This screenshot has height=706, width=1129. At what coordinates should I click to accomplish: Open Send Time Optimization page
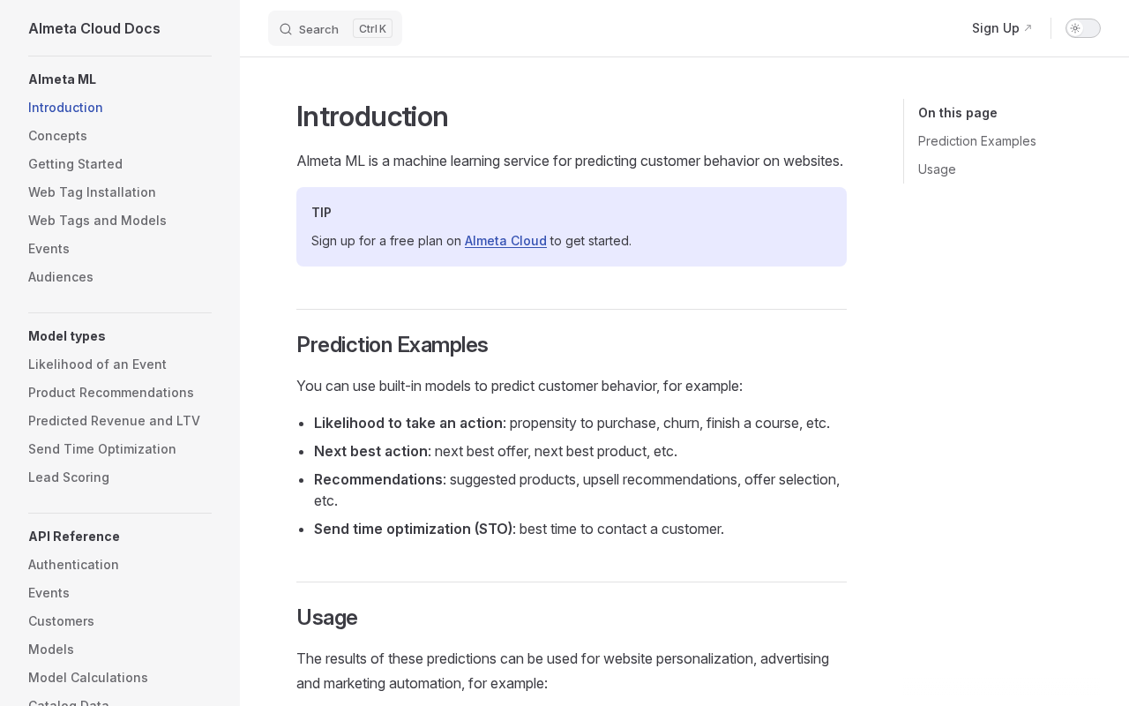point(102,449)
